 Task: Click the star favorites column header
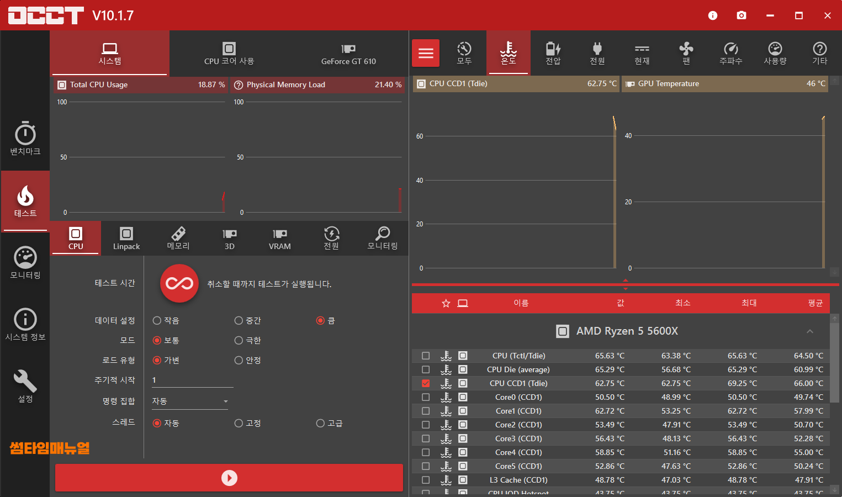[x=446, y=303]
